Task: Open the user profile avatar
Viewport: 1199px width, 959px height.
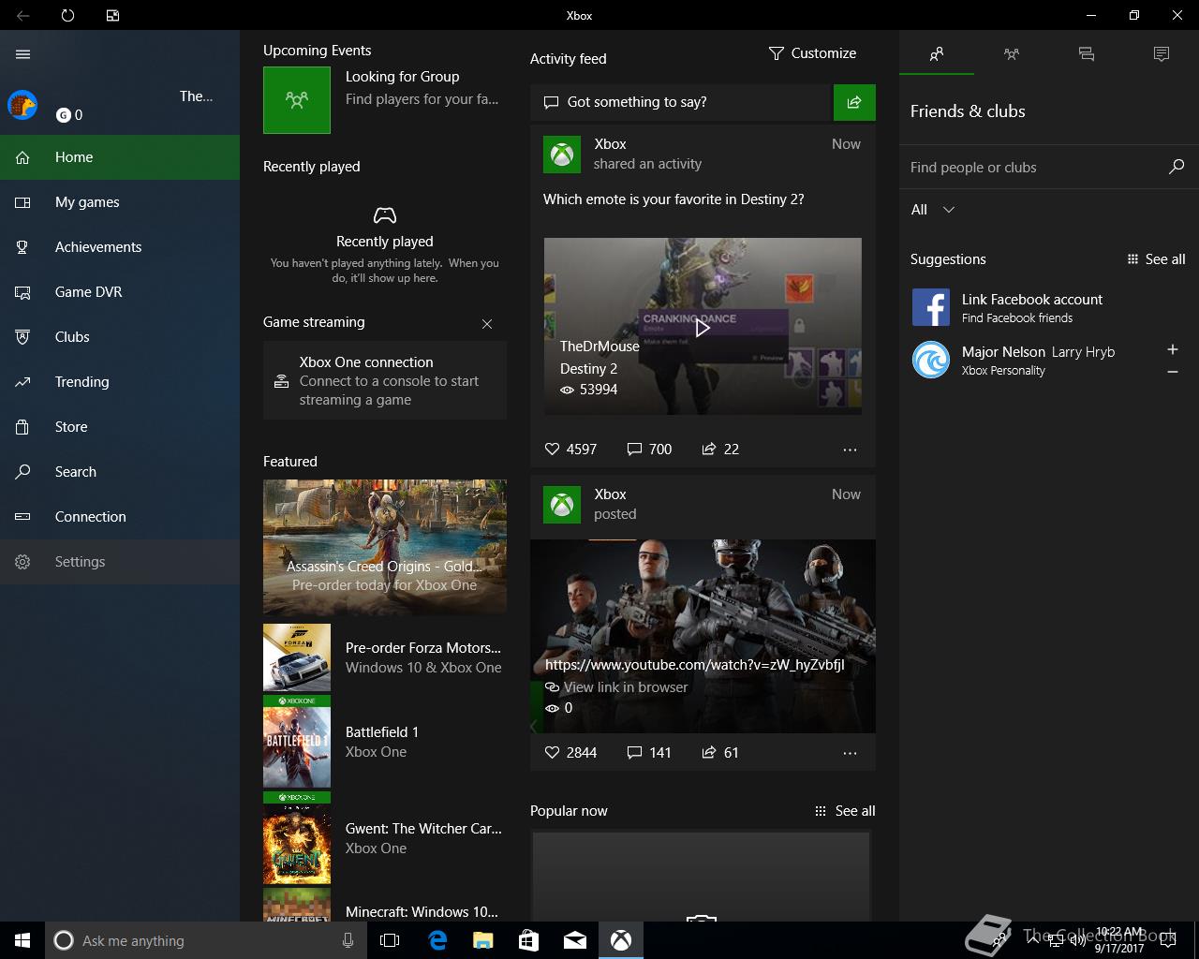Action: 22,104
